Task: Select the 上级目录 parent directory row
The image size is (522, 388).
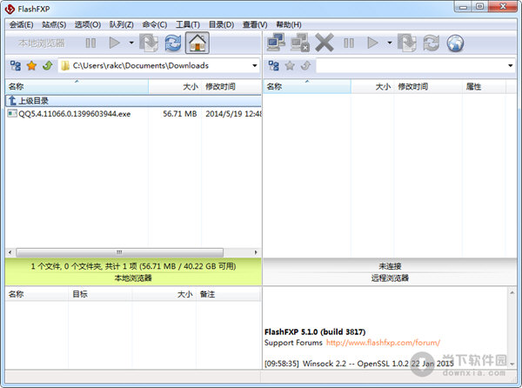Action: [133, 101]
